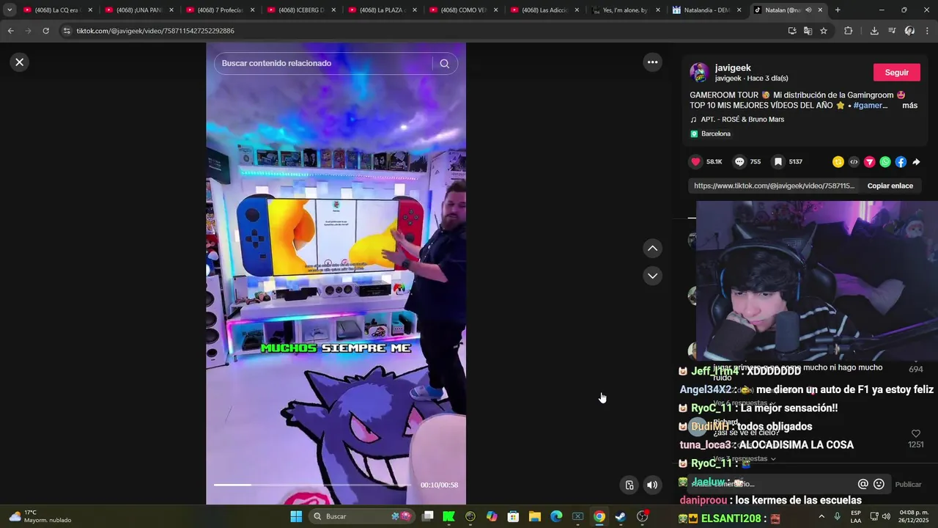Follow javigeek with 'Seguir' button

(x=896, y=73)
